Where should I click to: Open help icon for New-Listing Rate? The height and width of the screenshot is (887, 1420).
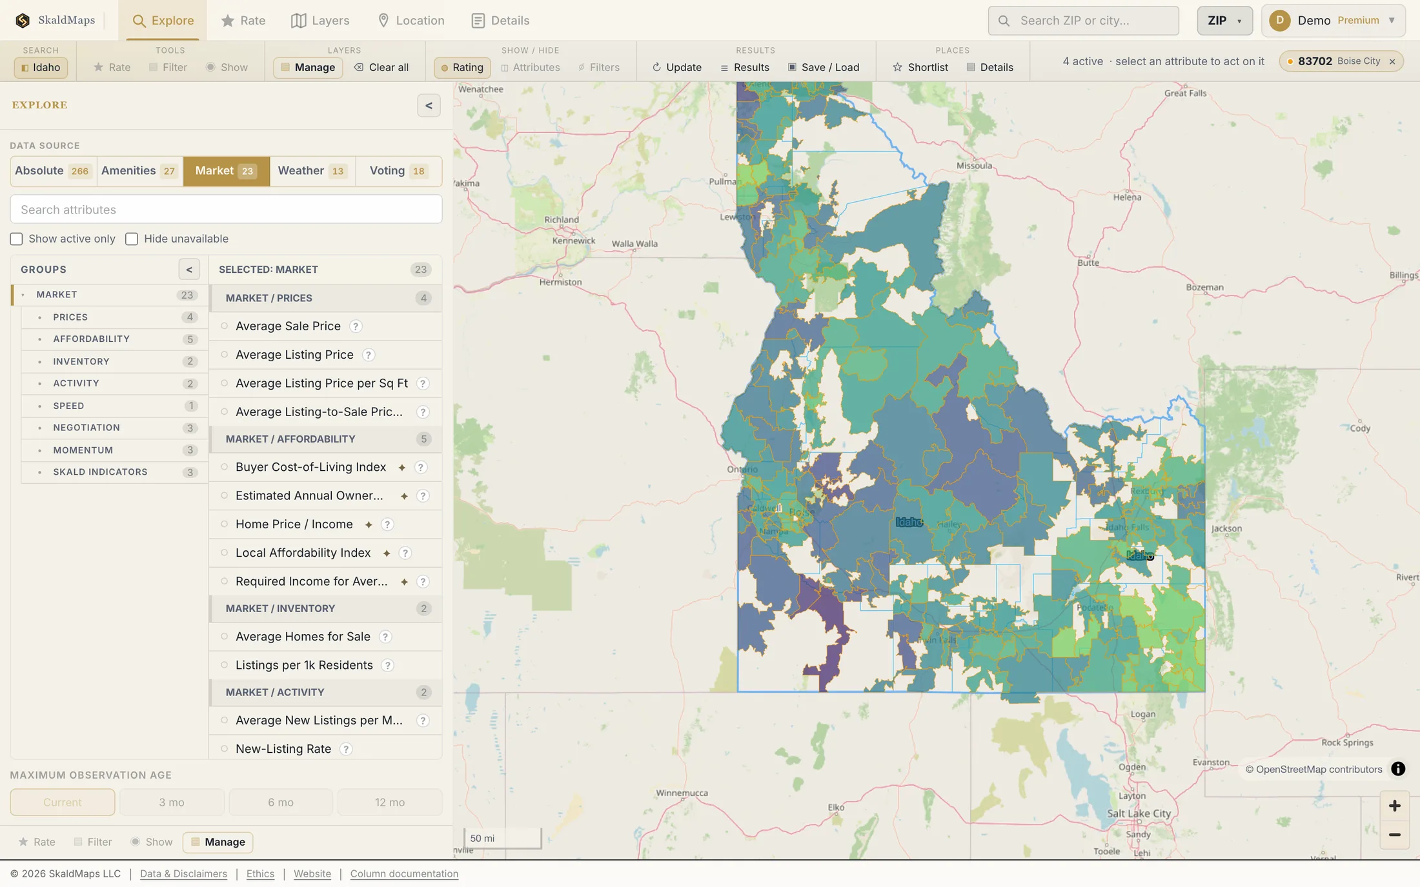tap(346, 750)
